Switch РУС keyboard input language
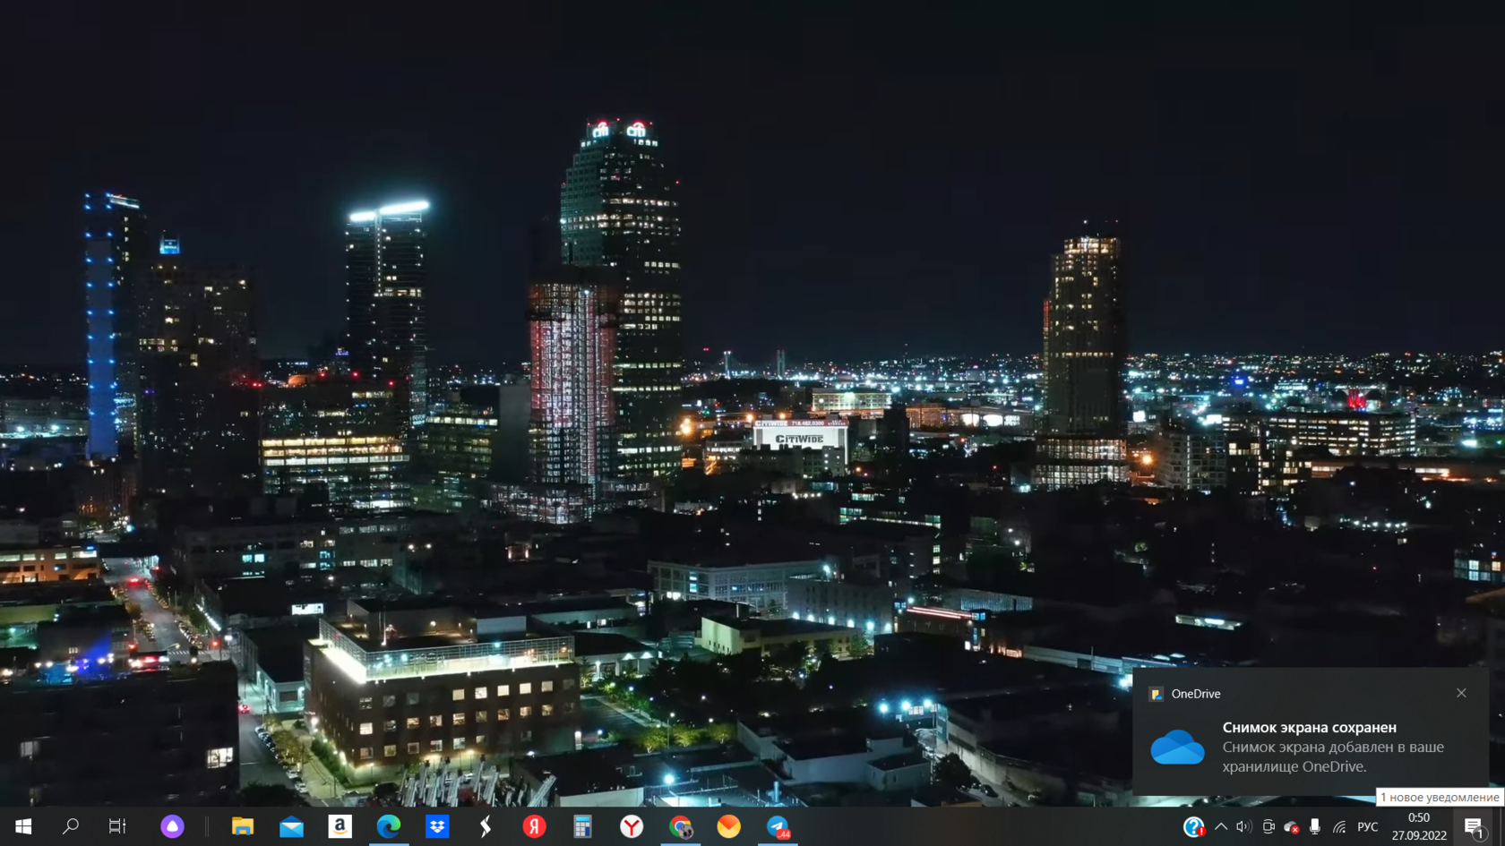This screenshot has height=846, width=1505. pyautogui.click(x=1367, y=826)
